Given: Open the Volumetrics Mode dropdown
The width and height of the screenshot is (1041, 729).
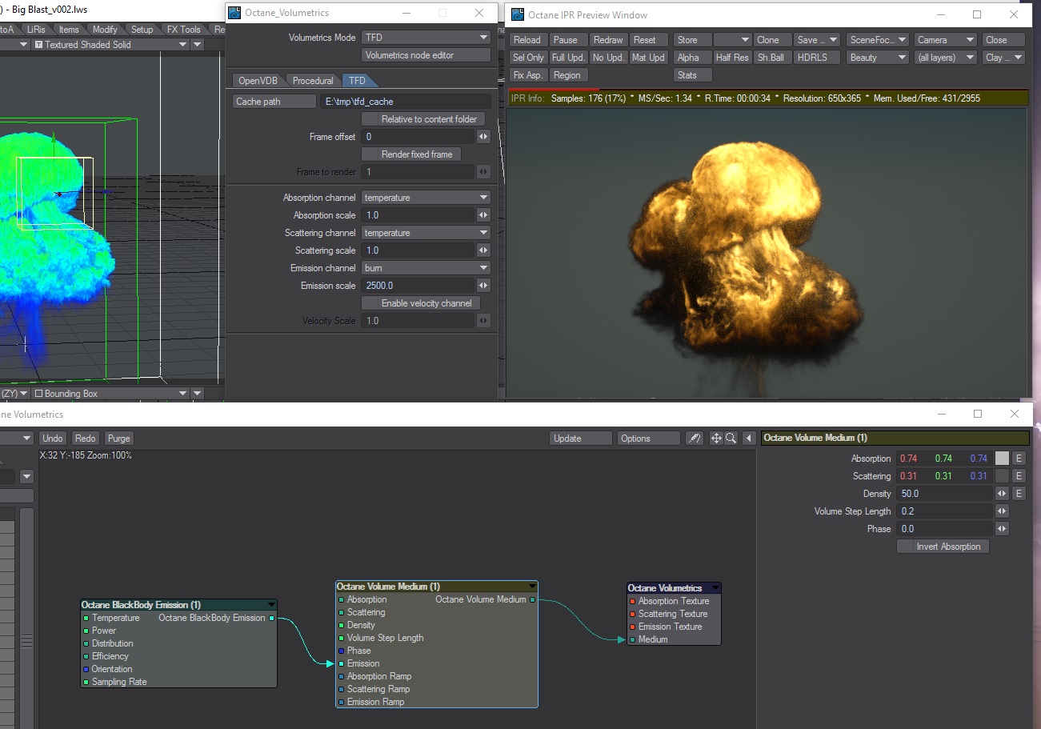Looking at the screenshot, I should click(426, 38).
